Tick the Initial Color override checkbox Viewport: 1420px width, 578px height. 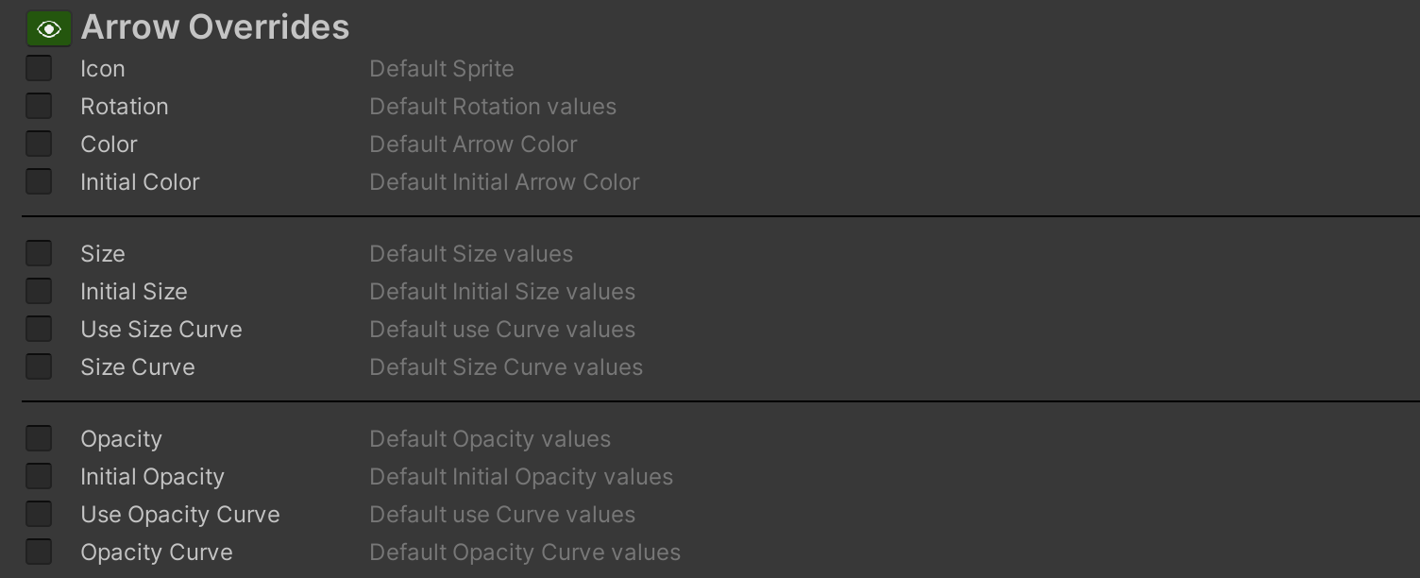(x=39, y=181)
